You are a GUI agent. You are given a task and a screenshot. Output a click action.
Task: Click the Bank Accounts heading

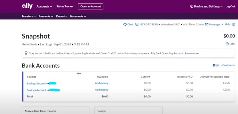(41, 65)
